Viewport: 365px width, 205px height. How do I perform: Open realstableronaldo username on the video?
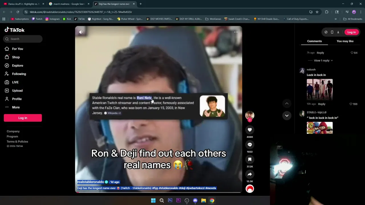(91, 182)
